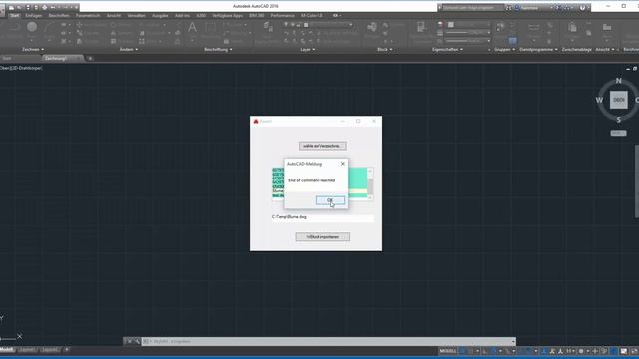Switch to the Verwalten ribbon tab
The image size is (639, 359).
pyautogui.click(x=136, y=16)
